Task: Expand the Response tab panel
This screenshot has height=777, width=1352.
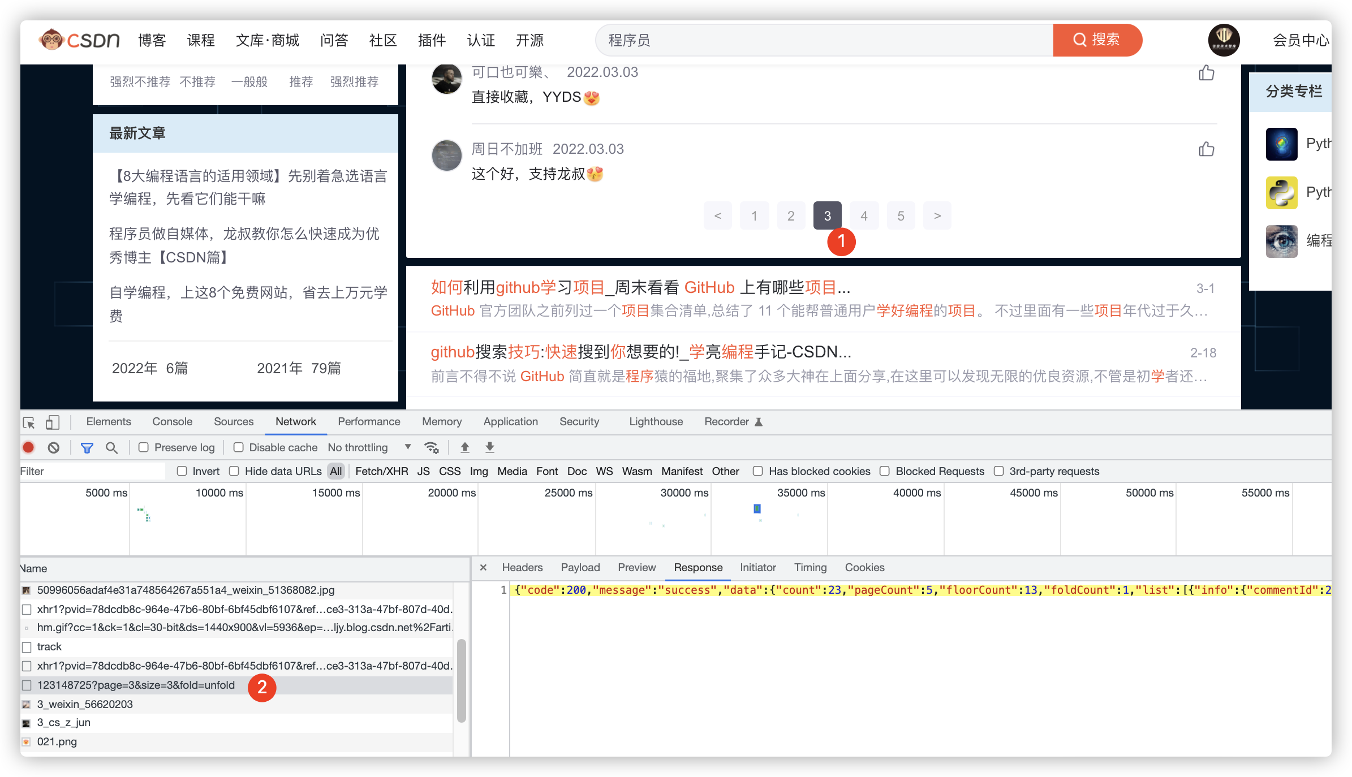Action: 697,567
